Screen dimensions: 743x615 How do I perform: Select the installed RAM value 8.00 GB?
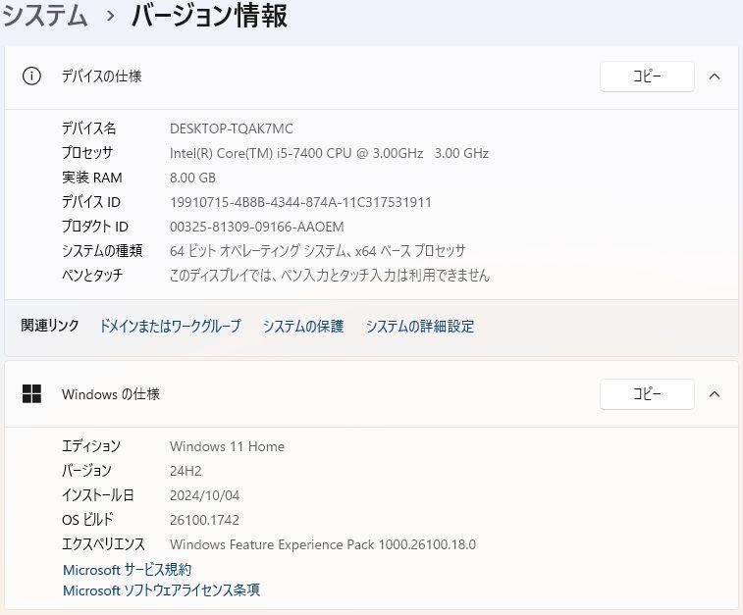coord(192,178)
